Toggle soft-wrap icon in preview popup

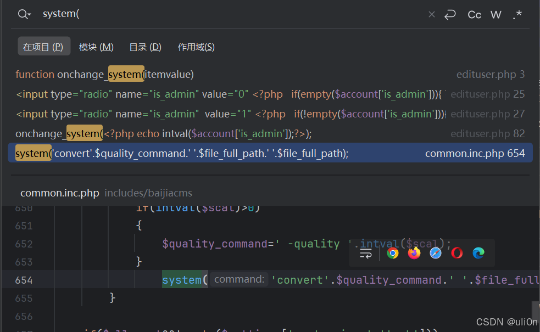(x=365, y=254)
